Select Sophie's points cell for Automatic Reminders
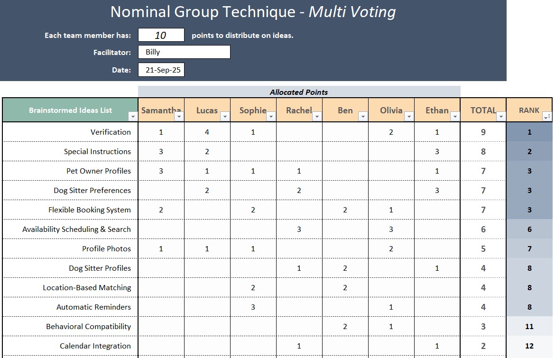This screenshot has height=358, width=555. click(x=253, y=307)
